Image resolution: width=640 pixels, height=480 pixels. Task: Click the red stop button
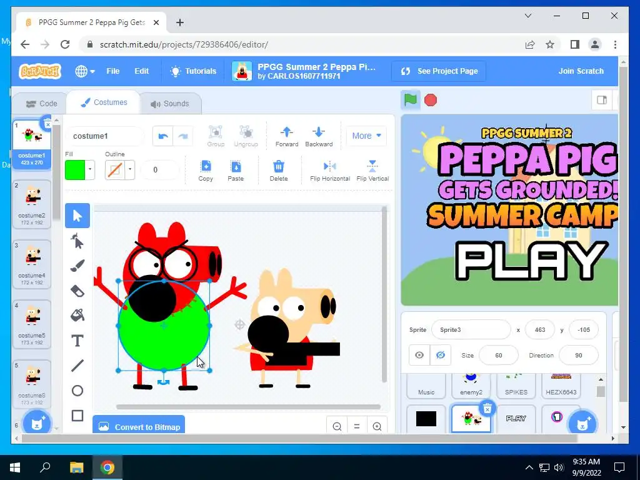[x=431, y=100]
